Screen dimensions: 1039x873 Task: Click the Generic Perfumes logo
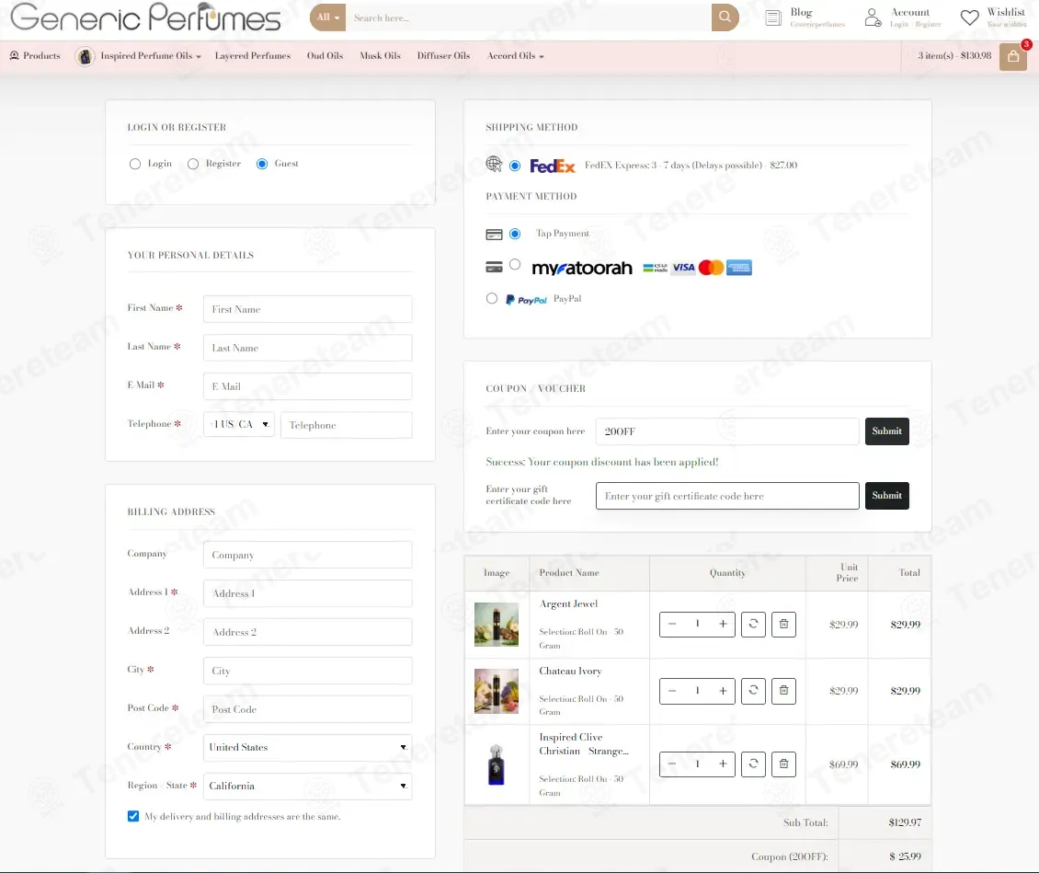pyautogui.click(x=146, y=17)
